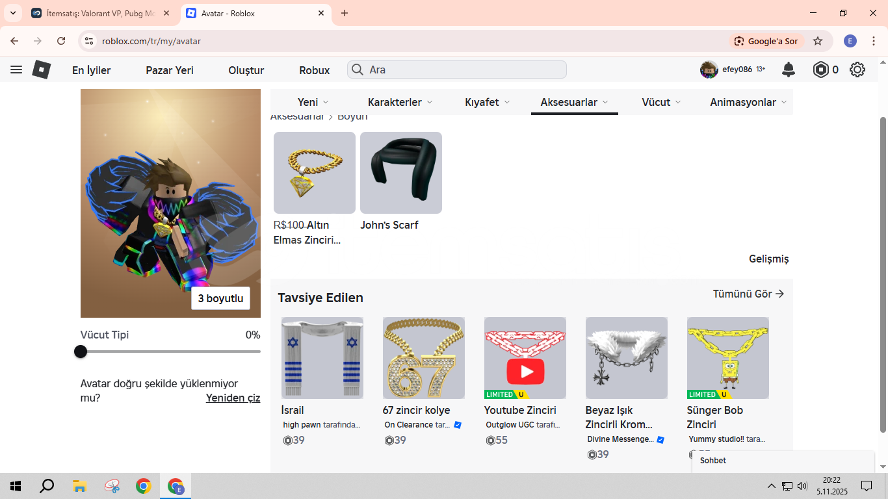Expand the Karakterler dropdown tab
Screen dimensions: 888x499
400,102
